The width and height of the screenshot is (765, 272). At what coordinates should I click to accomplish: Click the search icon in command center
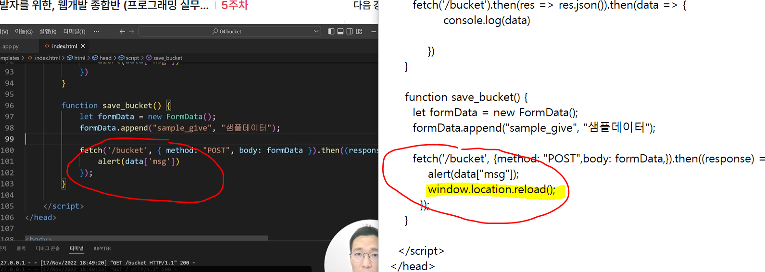coord(215,31)
